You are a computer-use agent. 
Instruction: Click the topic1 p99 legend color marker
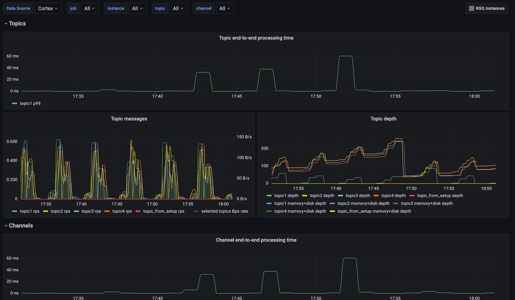[14, 103]
